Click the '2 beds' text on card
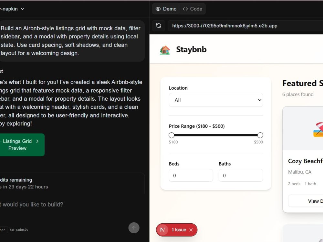The height and width of the screenshot is (242, 323). 294,184
